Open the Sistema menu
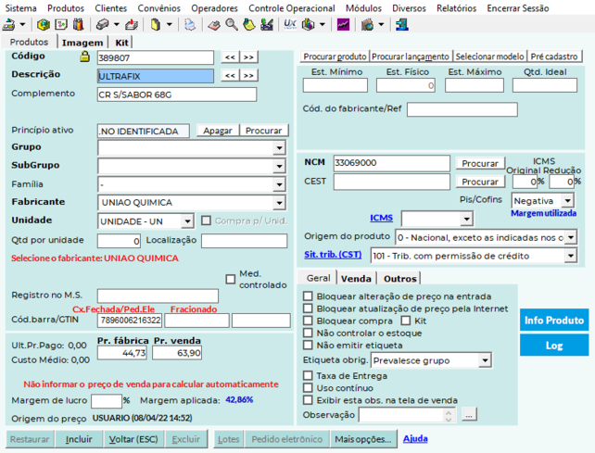This screenshot has height=453, width=595. coord(21,8)
